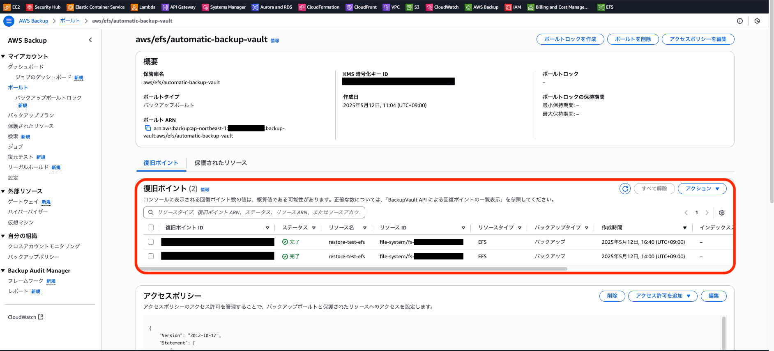Screen dimensions: 774x351
Task: Copy the vault ARN with copy icon
Action: point(148,128)
